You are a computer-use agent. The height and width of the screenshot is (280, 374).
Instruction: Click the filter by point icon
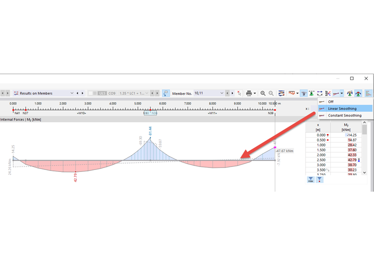coord(319,179)
